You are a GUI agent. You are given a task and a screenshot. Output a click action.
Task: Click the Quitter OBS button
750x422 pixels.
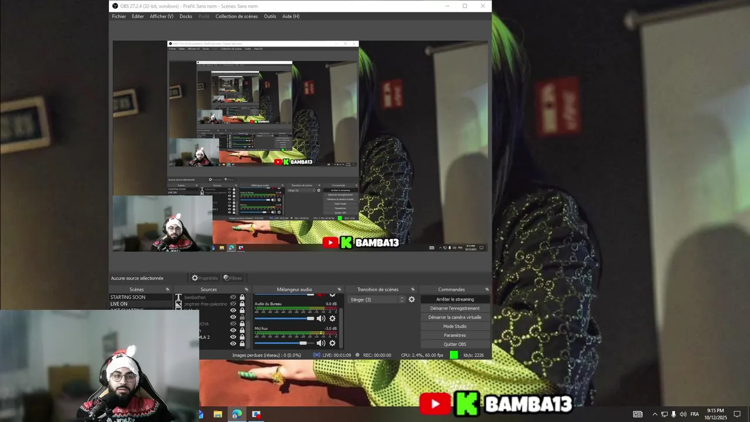click(455, 344)
